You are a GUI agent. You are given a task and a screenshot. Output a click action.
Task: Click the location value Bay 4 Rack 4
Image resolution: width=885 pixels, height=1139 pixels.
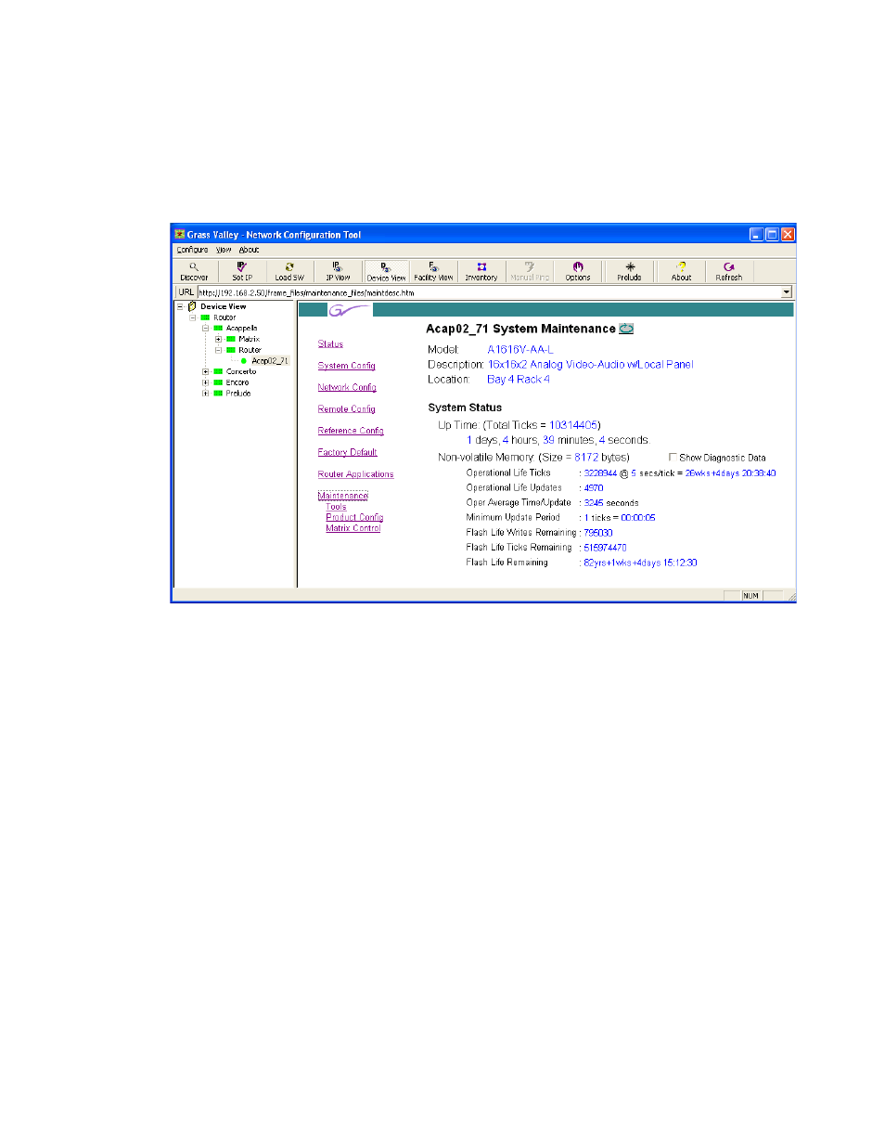(x=519, y=379)
